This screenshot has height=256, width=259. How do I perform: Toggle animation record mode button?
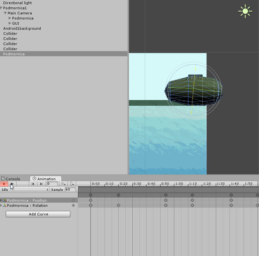[4, 184]
